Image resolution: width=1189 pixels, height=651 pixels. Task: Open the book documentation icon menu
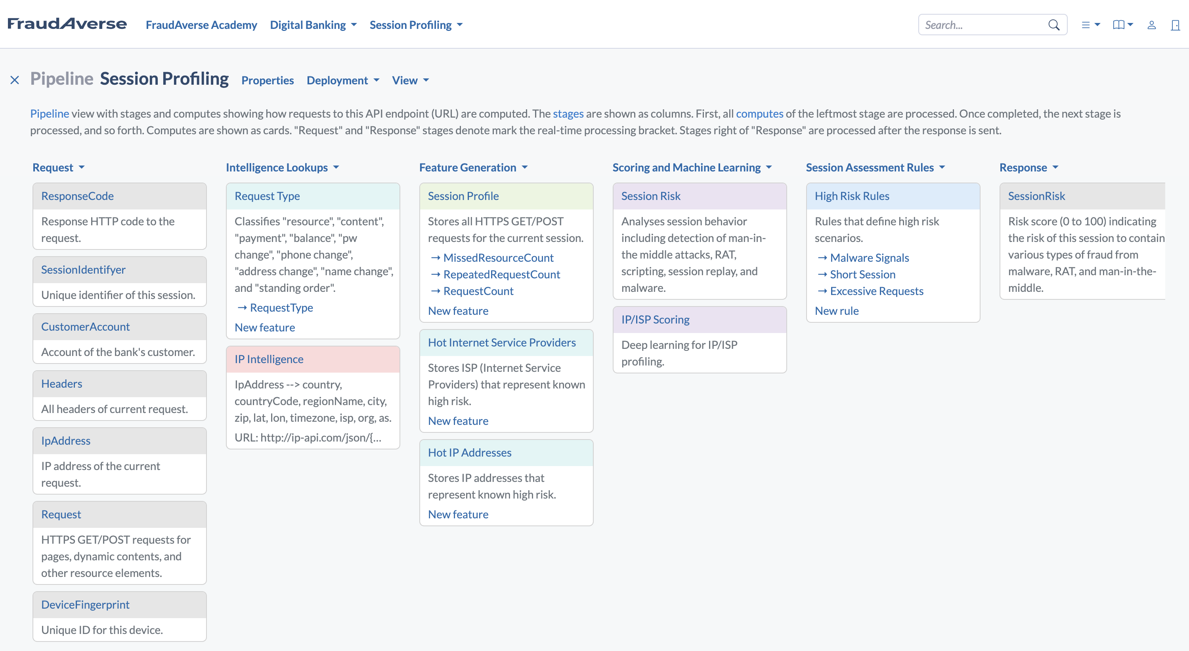[x=1122, y=25]
